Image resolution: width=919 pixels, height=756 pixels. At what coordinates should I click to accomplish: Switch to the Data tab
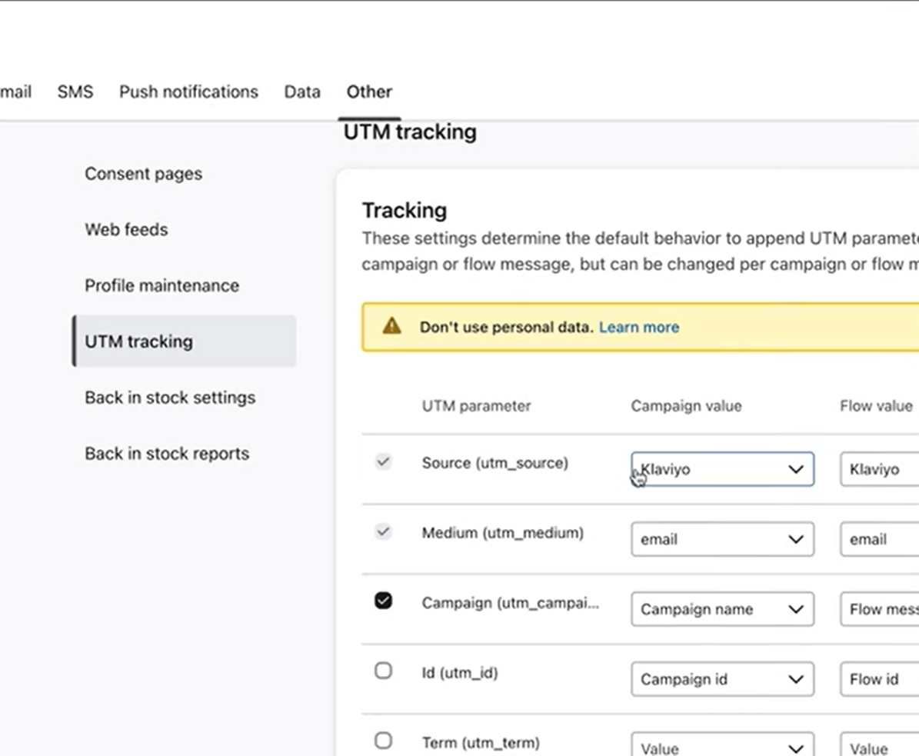tap(302, 92)
